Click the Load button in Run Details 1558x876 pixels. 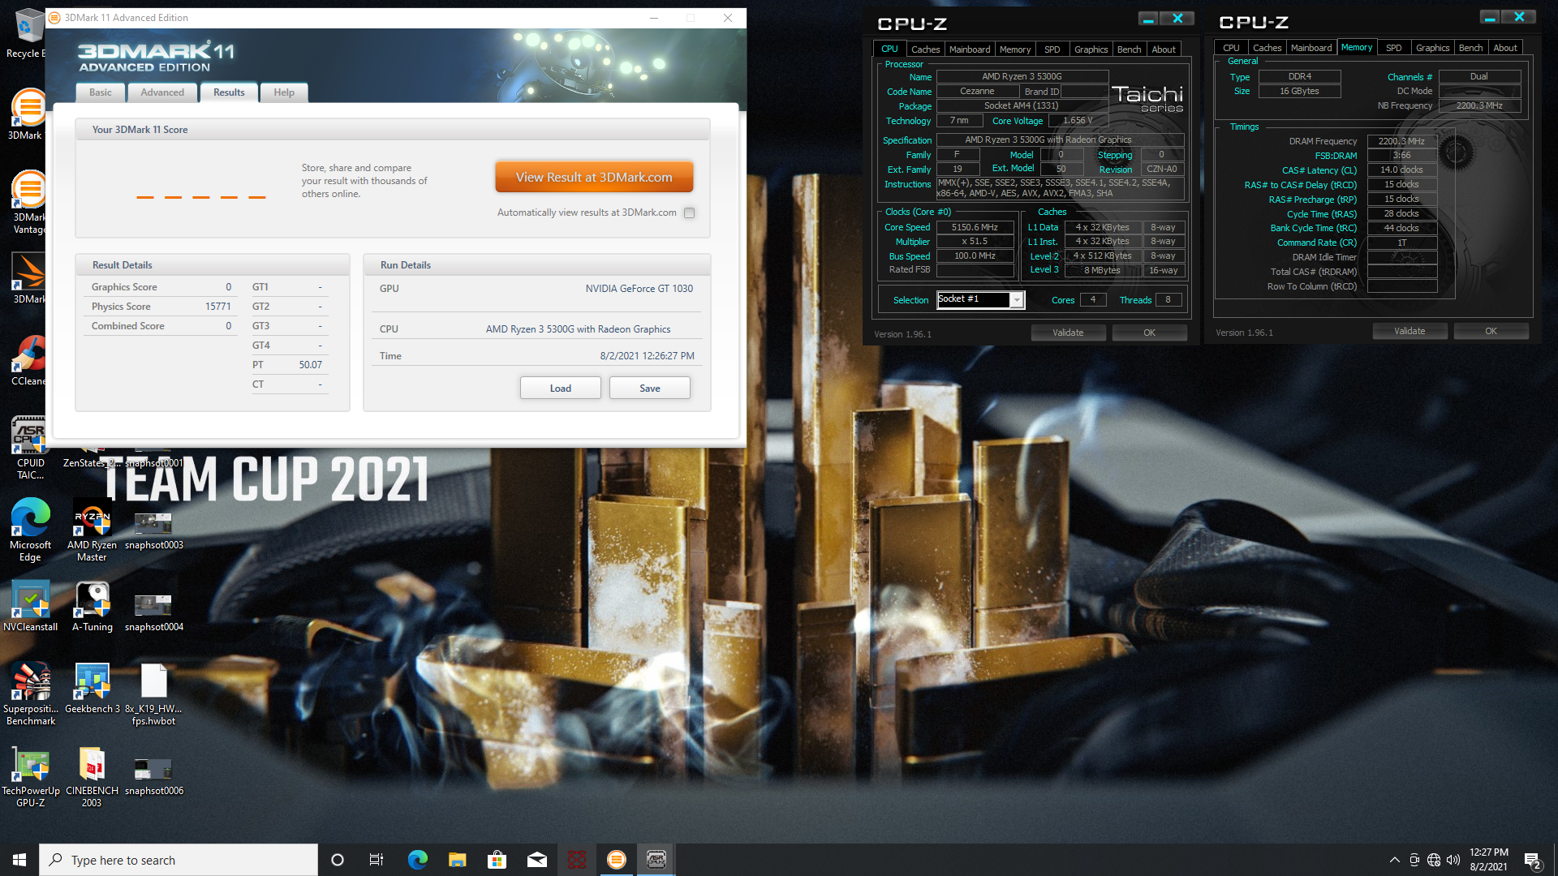click(x=561, y=389)
